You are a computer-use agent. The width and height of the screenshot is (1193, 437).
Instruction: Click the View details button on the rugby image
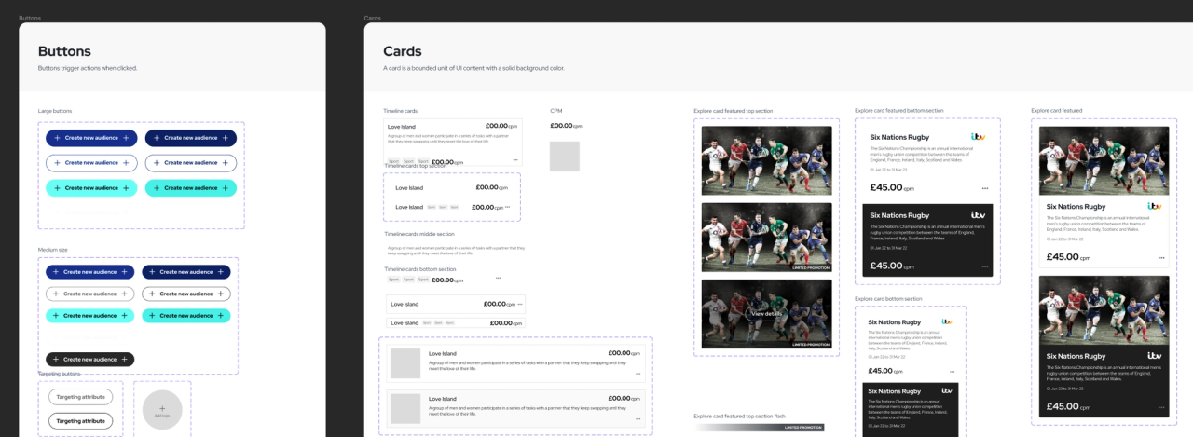(766, 314)
